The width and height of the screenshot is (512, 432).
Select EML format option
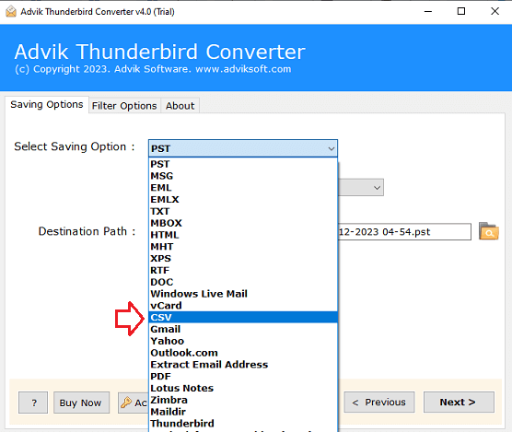tap(243, 187)
